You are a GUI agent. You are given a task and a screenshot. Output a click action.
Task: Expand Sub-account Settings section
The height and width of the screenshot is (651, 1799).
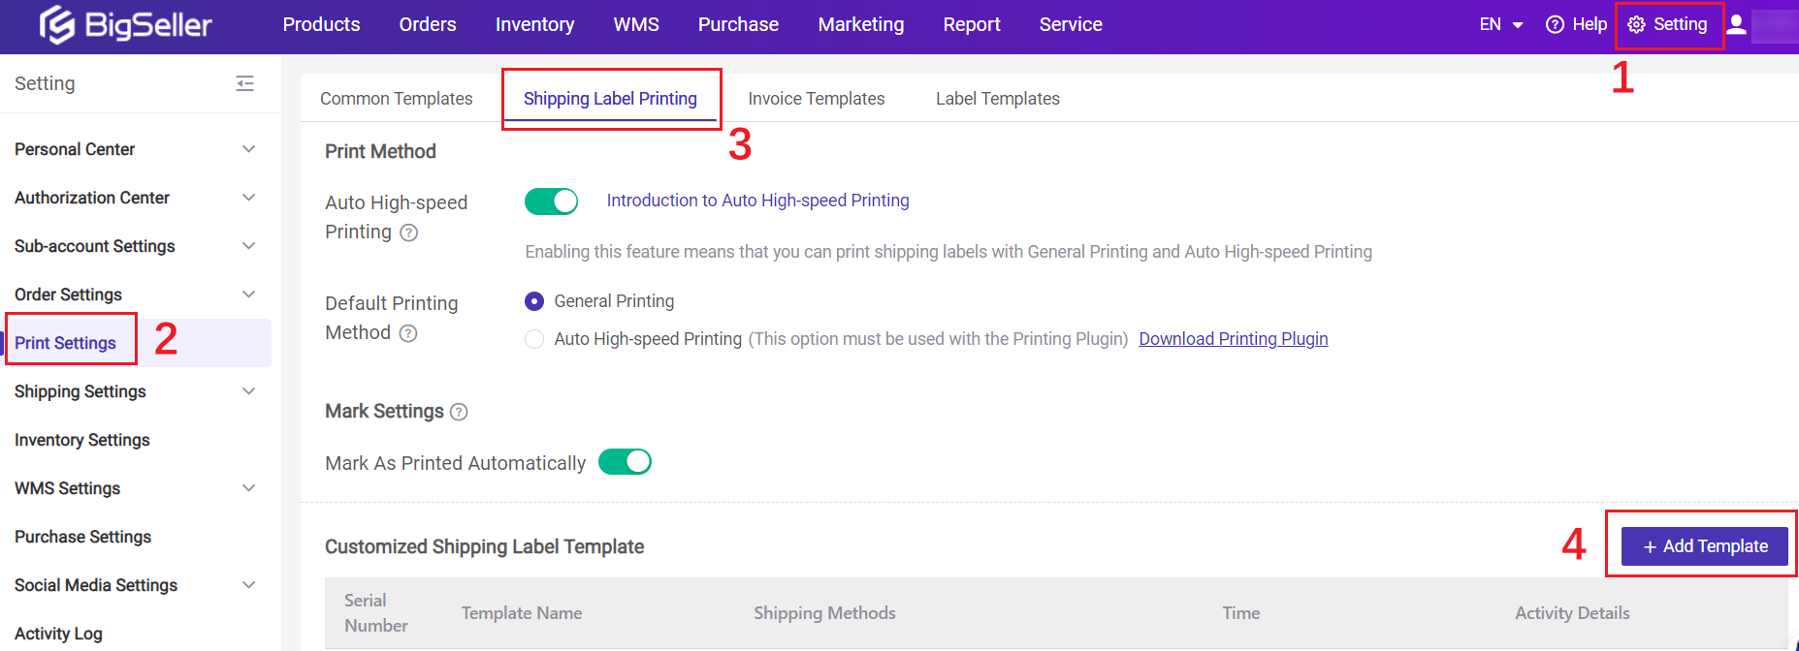(x=249, y=246)
